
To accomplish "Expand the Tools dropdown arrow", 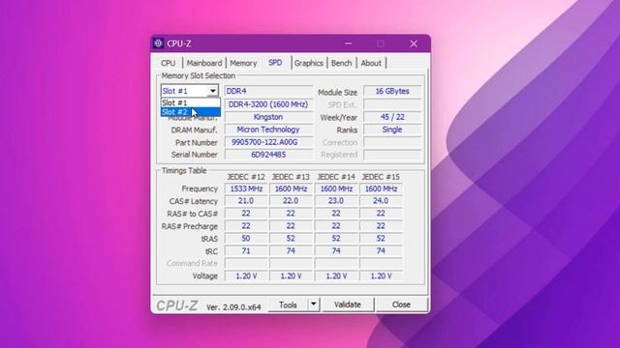I will (314, 304).
